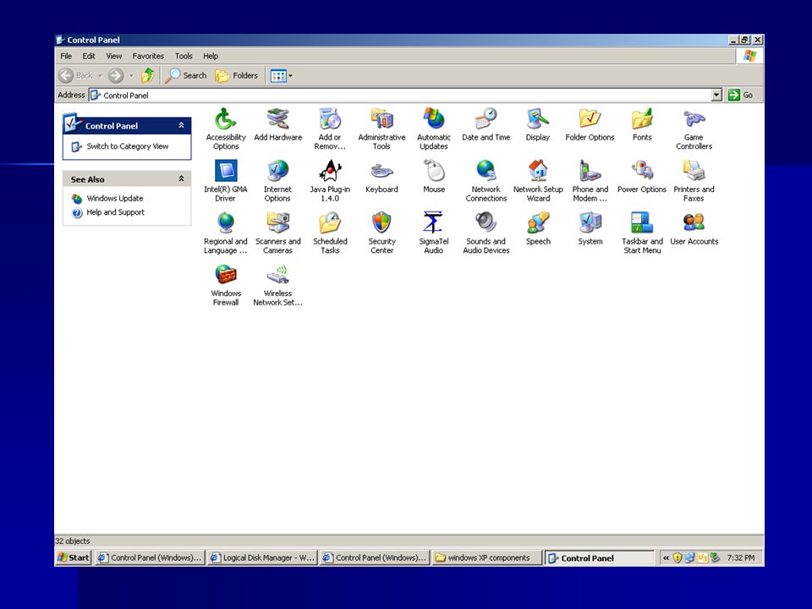Open the Display applet
Viewport: 812px width, 609px height.
538,125
